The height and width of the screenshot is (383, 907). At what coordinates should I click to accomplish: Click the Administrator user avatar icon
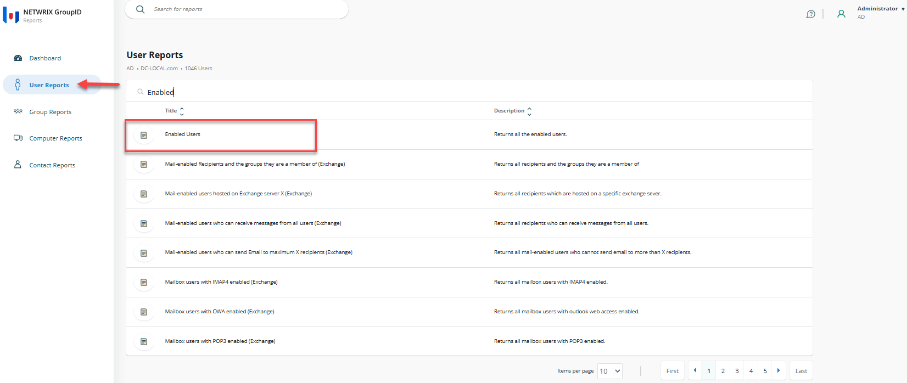point(841,14)
